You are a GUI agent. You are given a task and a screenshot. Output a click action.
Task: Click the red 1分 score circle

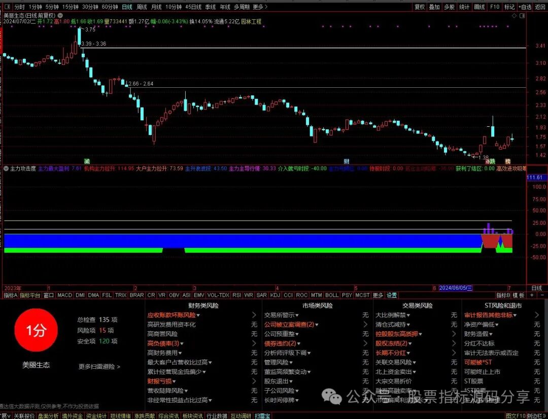36,330
